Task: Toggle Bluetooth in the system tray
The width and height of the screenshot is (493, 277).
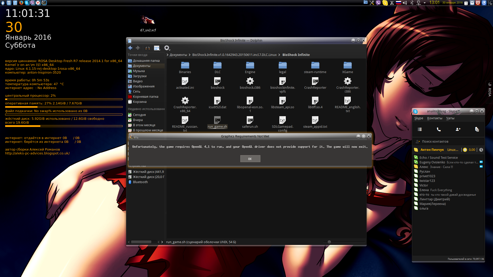Action: [412, 3]
